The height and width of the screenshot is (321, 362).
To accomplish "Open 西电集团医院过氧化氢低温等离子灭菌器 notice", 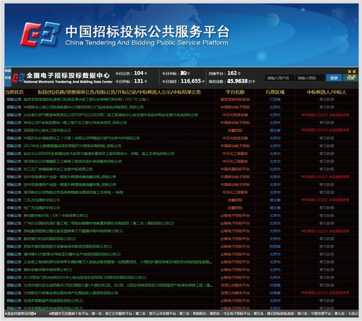I will pos(73,231).
